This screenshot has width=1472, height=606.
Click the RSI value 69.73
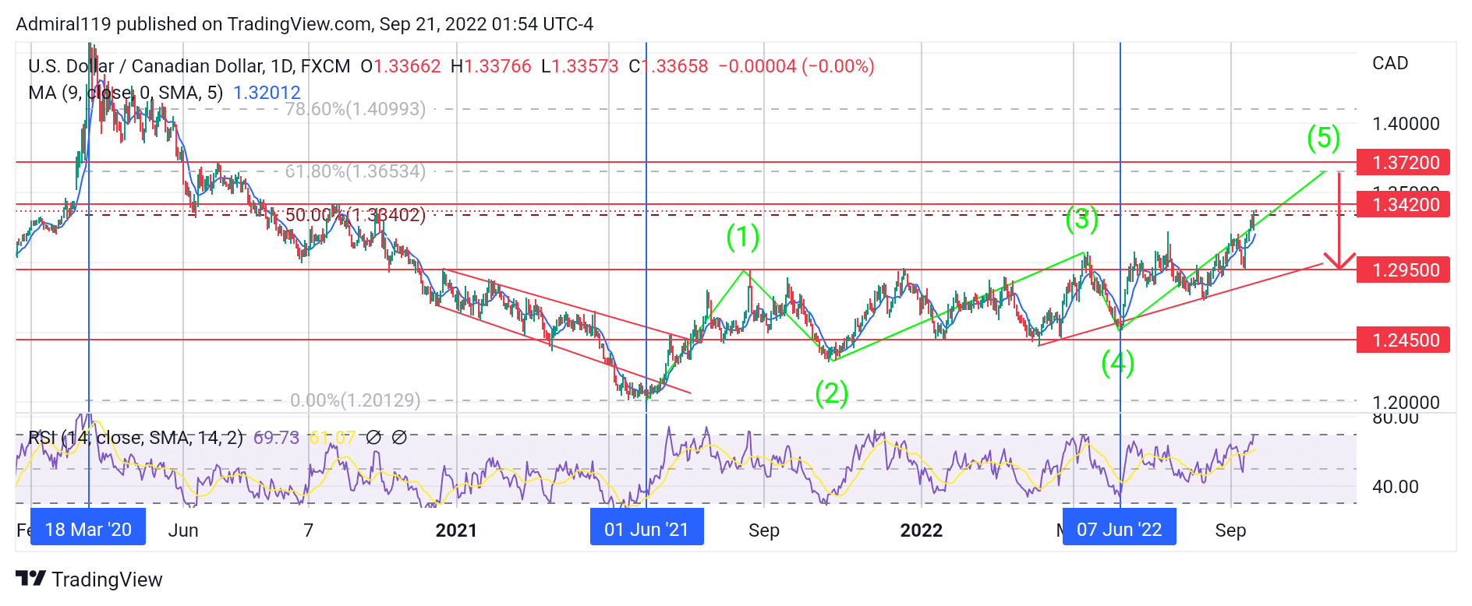pos(276,438)
